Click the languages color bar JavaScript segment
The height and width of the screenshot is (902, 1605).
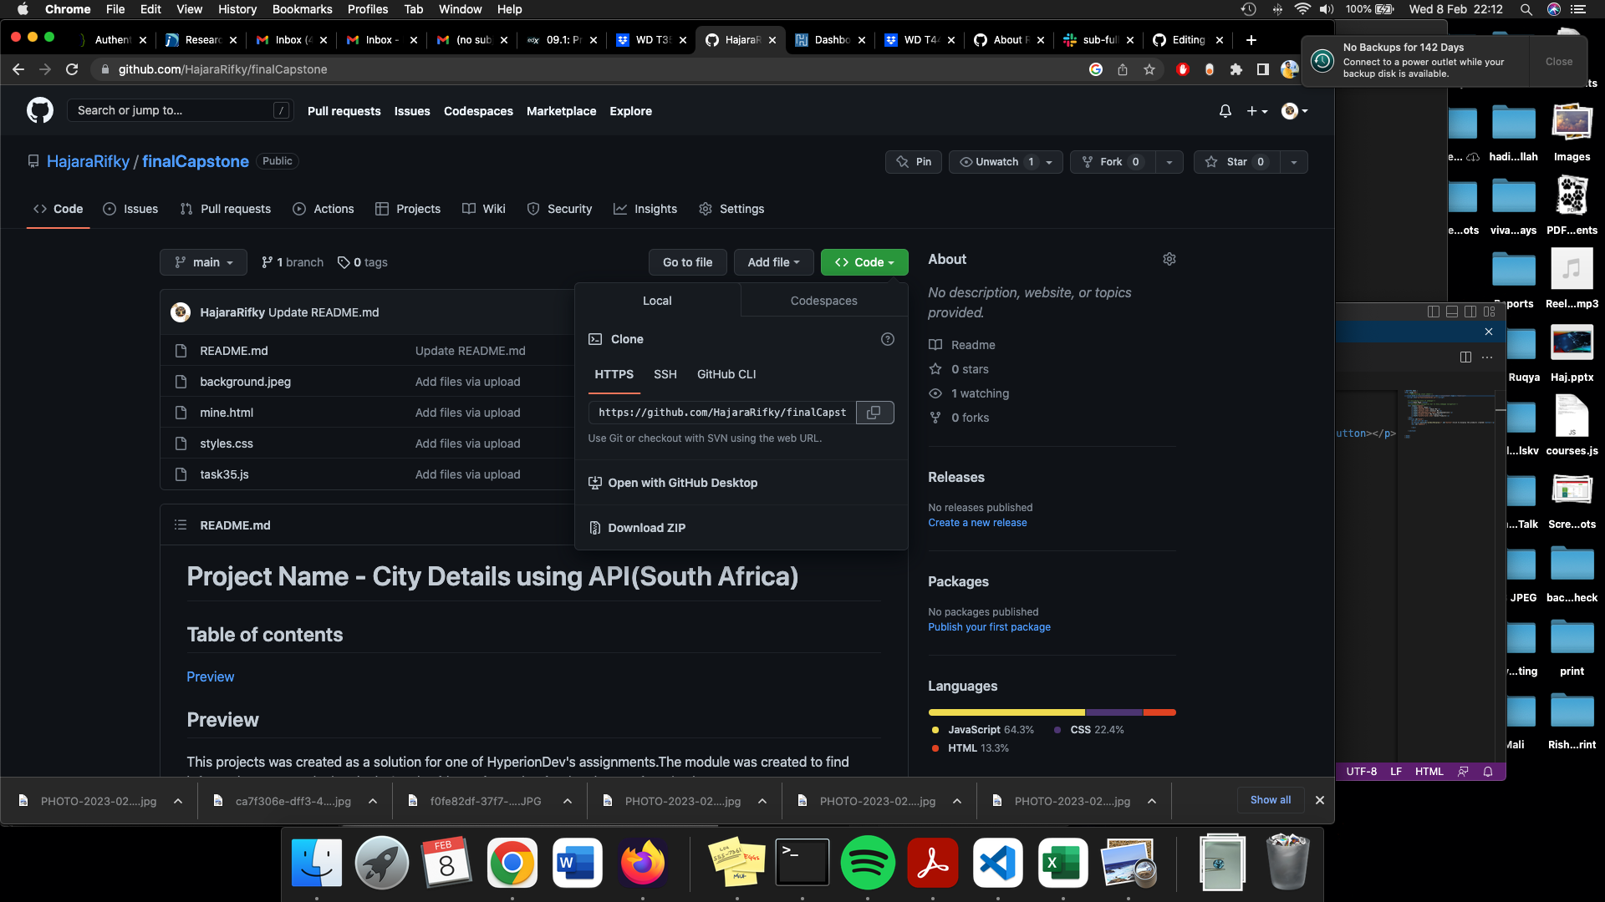pyautogui.click(x=1006, y=712)
